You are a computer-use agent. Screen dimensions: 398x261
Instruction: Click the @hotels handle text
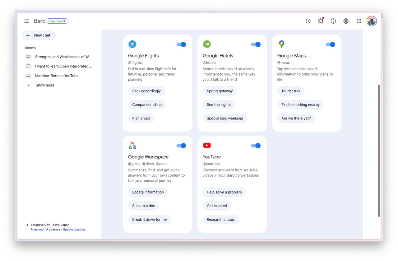(x=209, y=63)
